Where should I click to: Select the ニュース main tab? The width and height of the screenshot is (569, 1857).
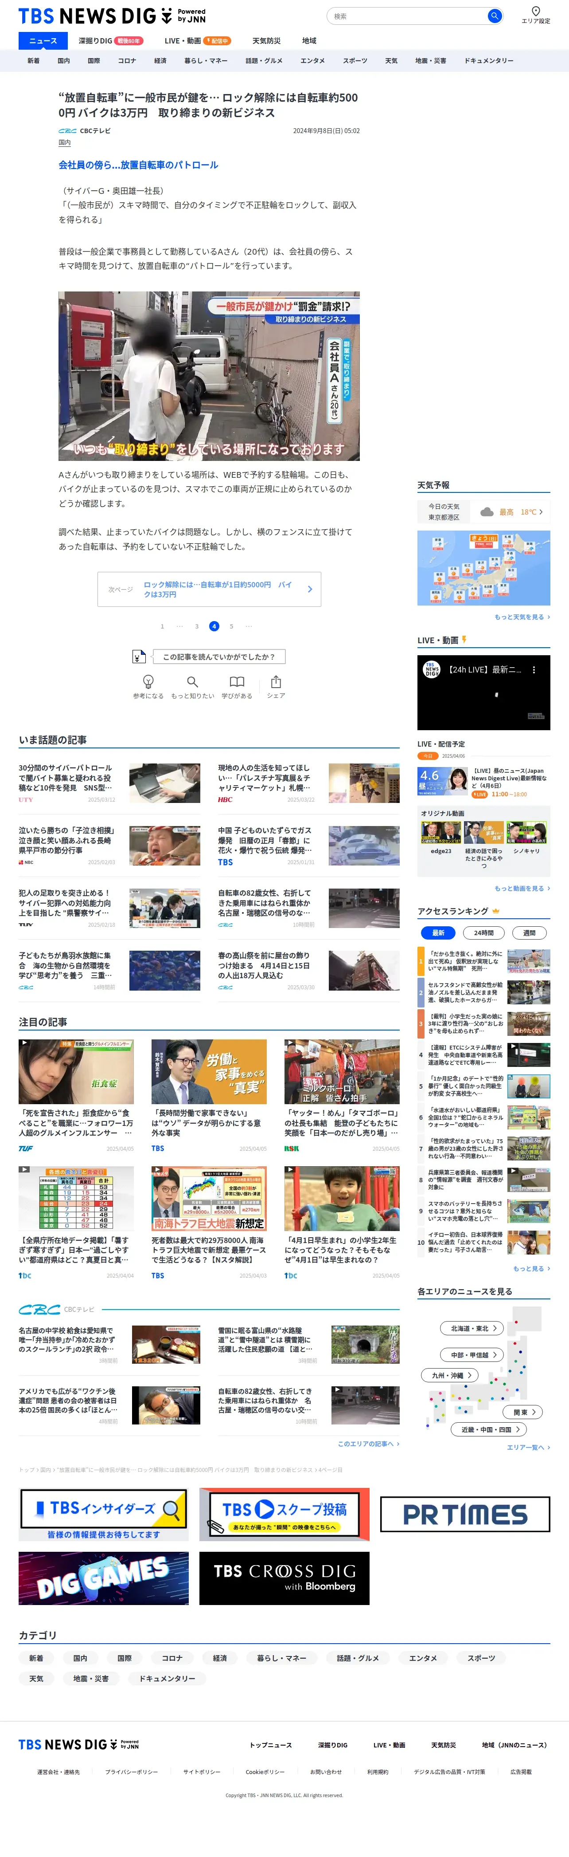pos(43,41)
